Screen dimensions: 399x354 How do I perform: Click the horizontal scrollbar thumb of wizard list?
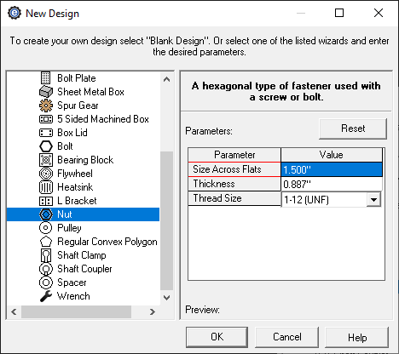pos(76,312)
